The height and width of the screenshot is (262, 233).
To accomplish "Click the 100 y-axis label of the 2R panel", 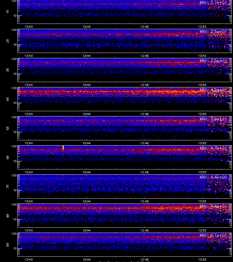I will coord(14,30).
